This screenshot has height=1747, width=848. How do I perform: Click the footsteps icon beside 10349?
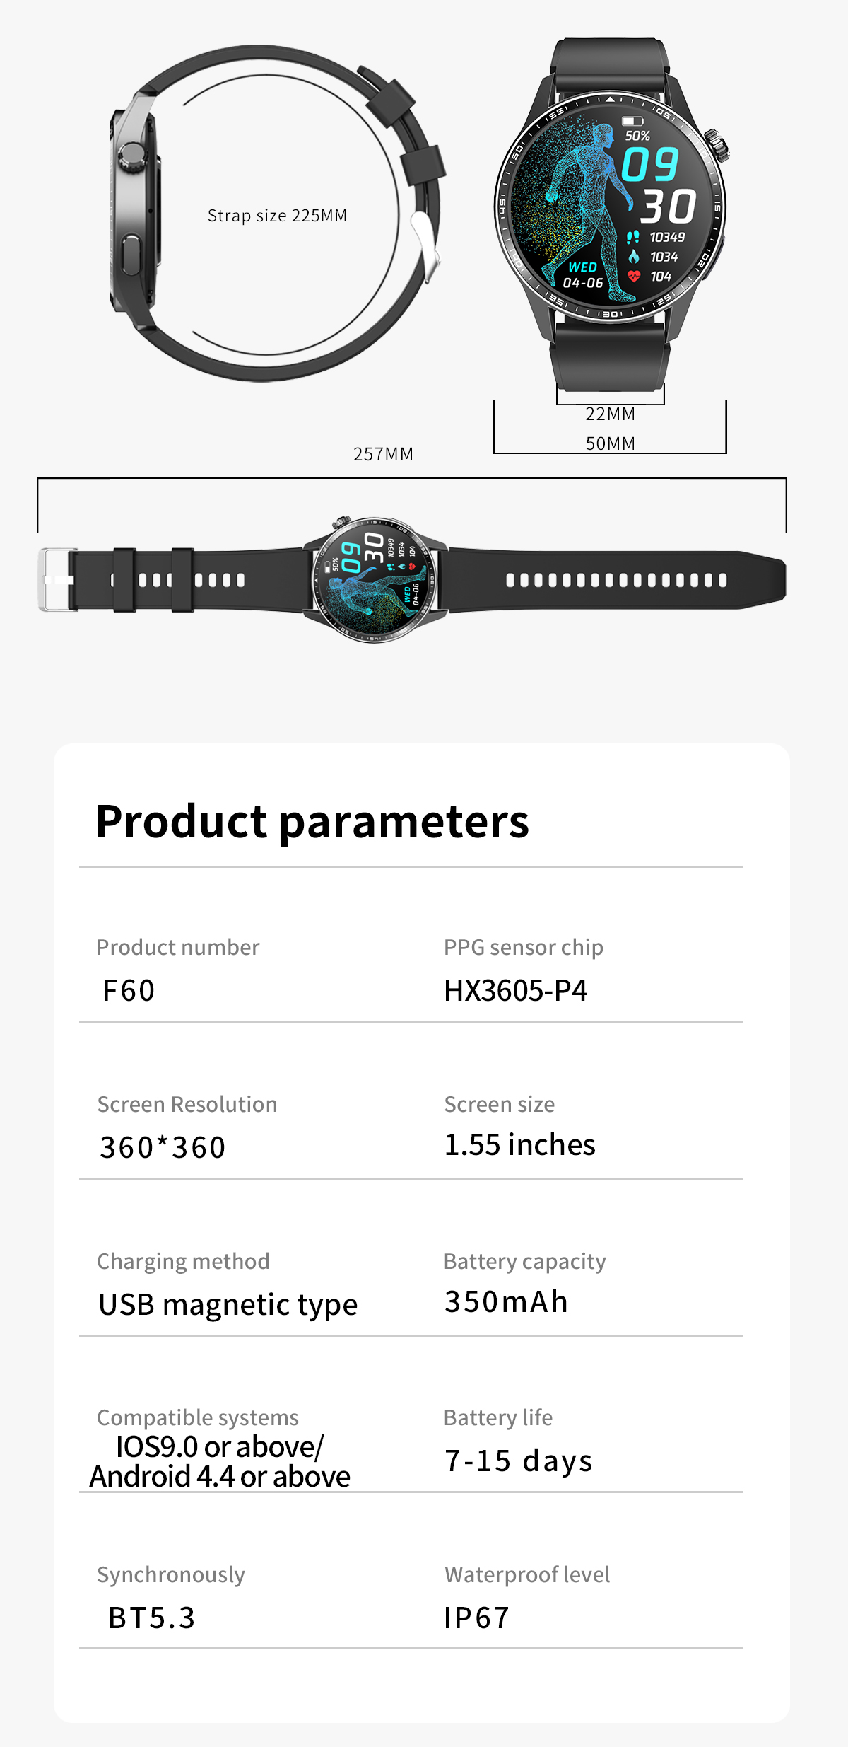pyautogui.click(x=633, y=237)
